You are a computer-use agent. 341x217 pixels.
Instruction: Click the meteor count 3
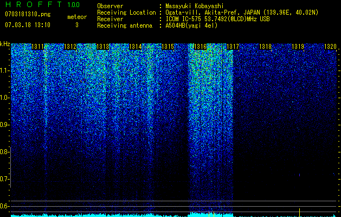(x=77, y=25)
